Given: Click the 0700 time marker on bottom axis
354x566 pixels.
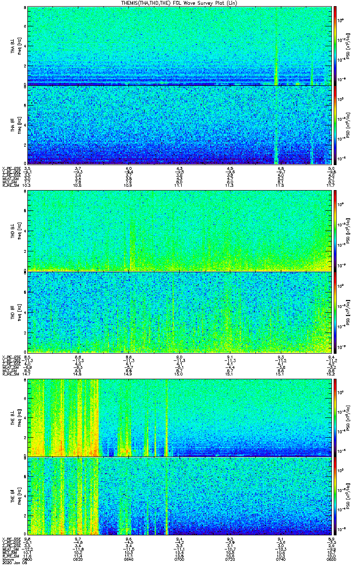Looking at the screenshot, I should (x=179, y=559).
